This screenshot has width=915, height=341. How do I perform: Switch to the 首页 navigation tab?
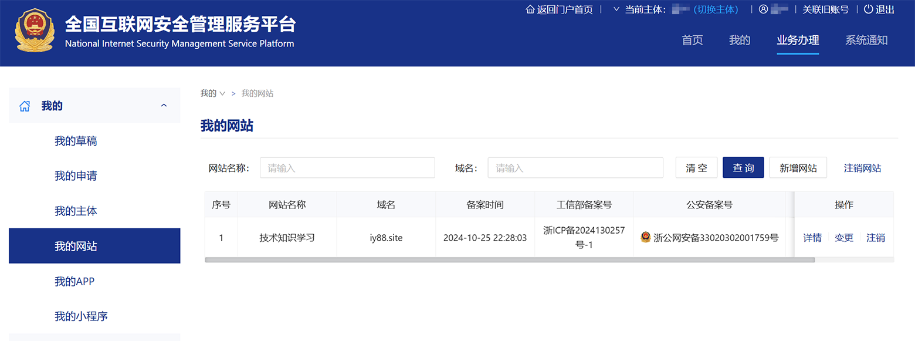tap(692, 40)
